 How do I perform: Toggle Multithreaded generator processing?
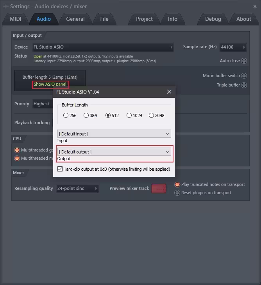point(17,150)
